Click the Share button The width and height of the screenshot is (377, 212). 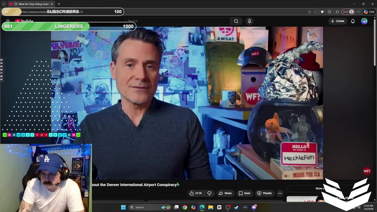(x=225, y=193)
